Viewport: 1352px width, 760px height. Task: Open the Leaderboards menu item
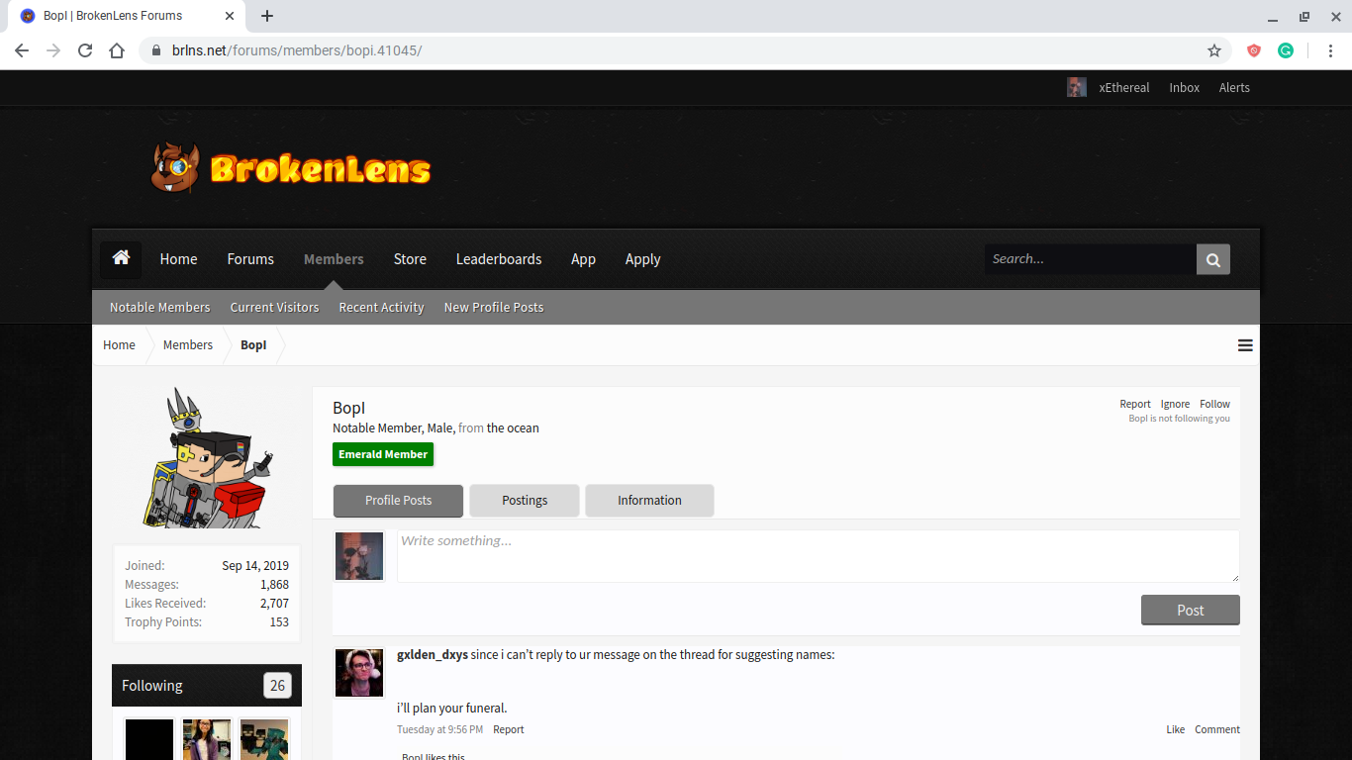pyautogui.click(x=499, y=259)
